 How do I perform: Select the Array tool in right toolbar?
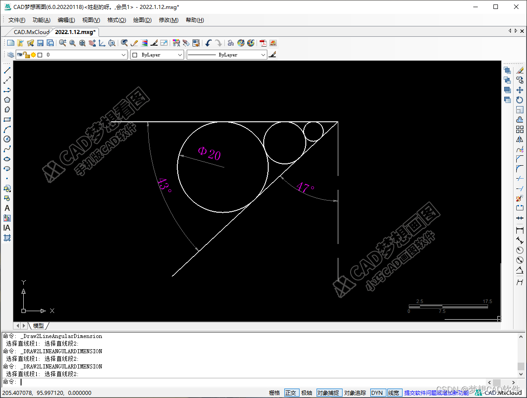(x=519, y=129)
